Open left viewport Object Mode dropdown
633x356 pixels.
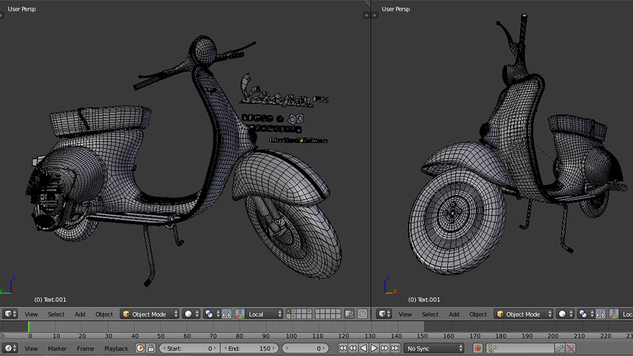pyautogui.click(x=150, y=314)
